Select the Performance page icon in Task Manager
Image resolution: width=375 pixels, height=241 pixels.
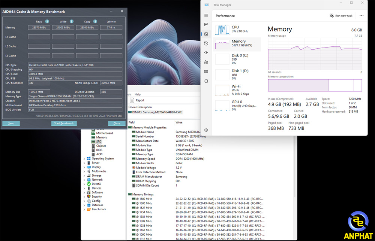pyautogui.click(x=206, y=34)
